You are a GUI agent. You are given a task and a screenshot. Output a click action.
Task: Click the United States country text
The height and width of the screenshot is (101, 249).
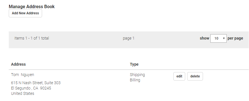[22, 93]
